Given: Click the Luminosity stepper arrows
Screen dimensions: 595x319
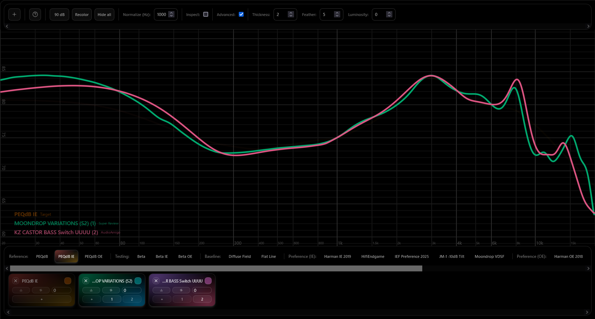Looking at the screenshot, I should coord(389,14).
